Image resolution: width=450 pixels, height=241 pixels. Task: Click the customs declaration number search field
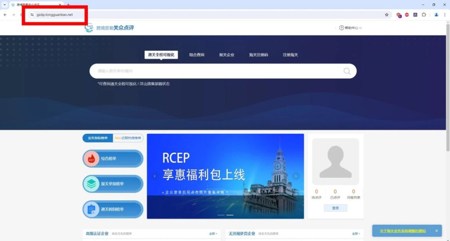(208, 71)
